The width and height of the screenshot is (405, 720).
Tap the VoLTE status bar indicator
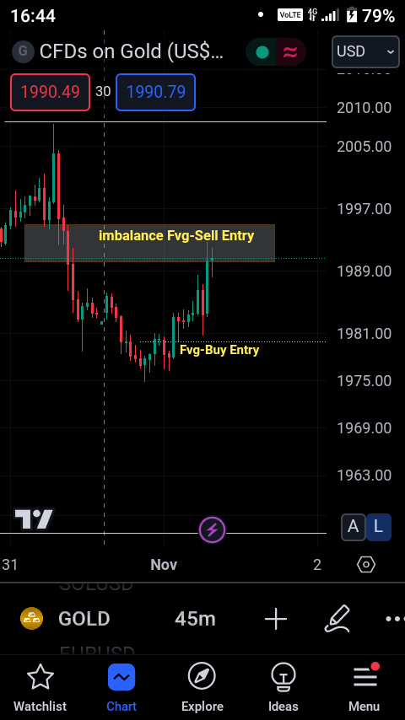tap(290, 15)
